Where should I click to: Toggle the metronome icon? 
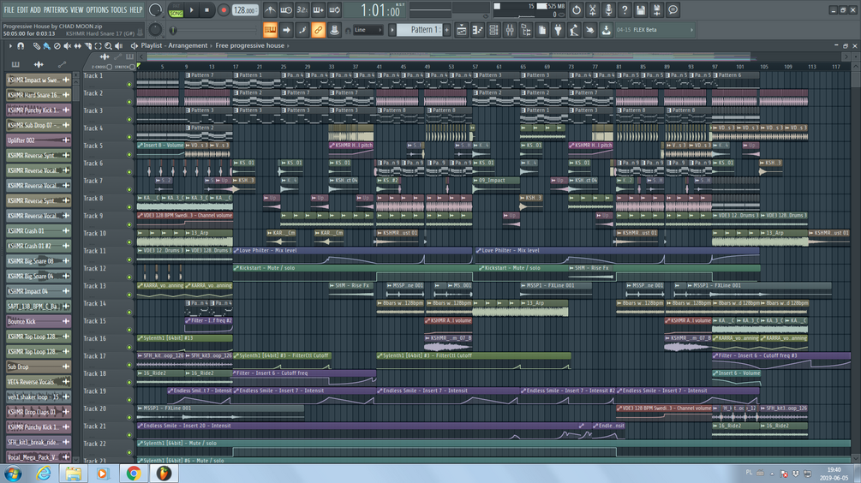[x=270, y=10]
